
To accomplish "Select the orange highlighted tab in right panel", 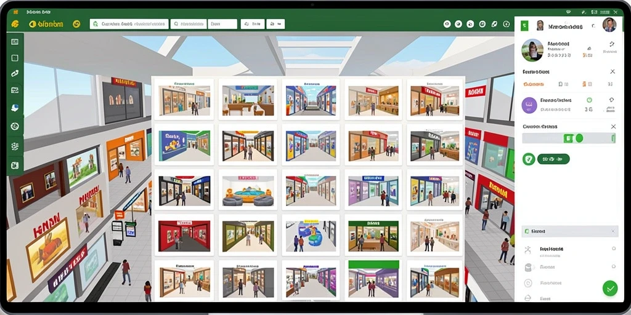I will pyautogui.click(x=533, y=84).
